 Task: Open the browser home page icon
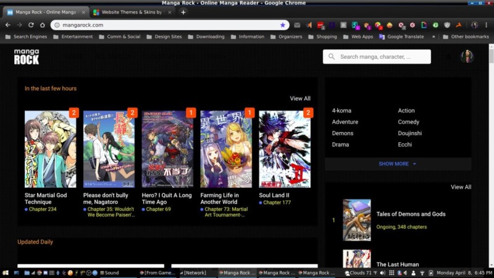[43, 25]
